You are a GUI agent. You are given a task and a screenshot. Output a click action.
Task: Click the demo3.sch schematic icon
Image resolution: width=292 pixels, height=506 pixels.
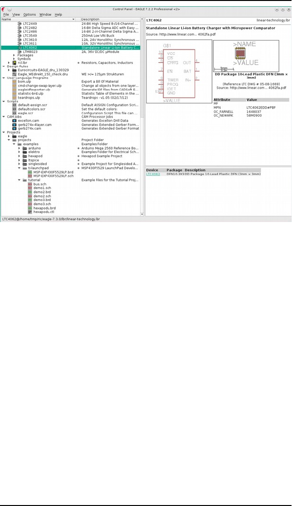pos(30,204)
